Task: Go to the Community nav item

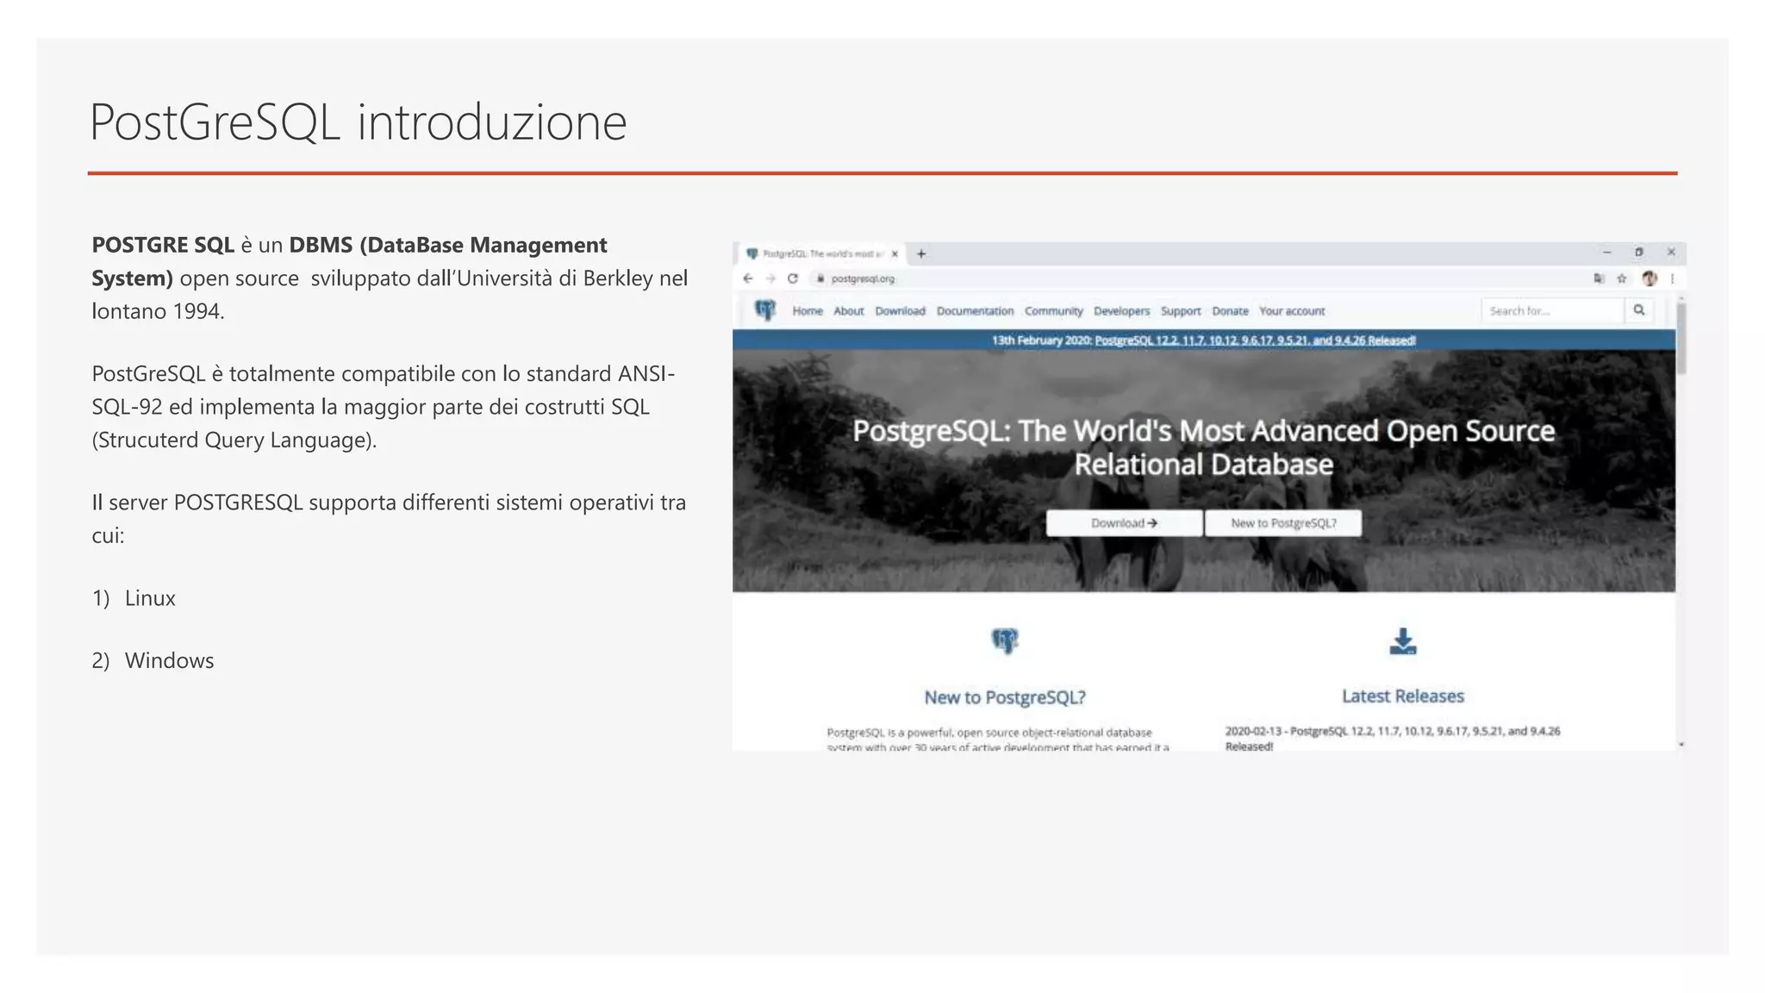Action: coord(1053,311)
